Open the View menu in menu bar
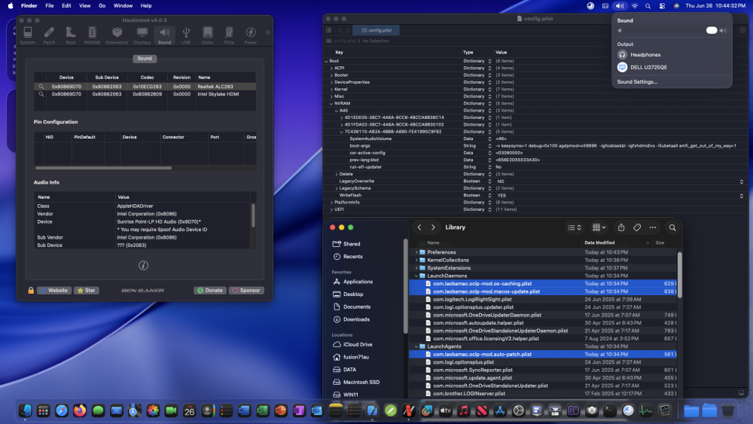The image size is (753, 424). 84,6
